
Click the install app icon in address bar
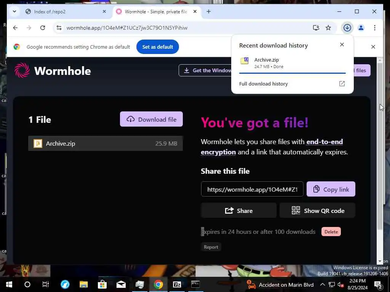click(316, 27)
